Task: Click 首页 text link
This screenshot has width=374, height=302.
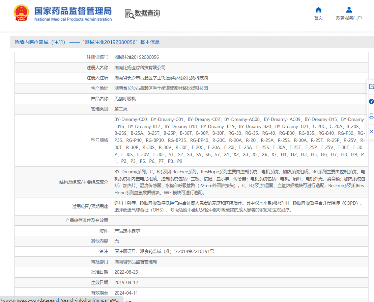Action: 318,18
